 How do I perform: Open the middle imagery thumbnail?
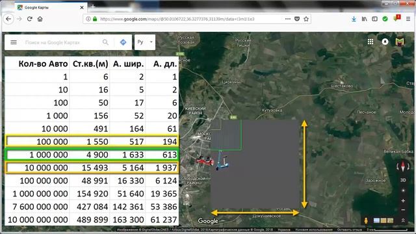pyautogui.click(x=383, y=220)
